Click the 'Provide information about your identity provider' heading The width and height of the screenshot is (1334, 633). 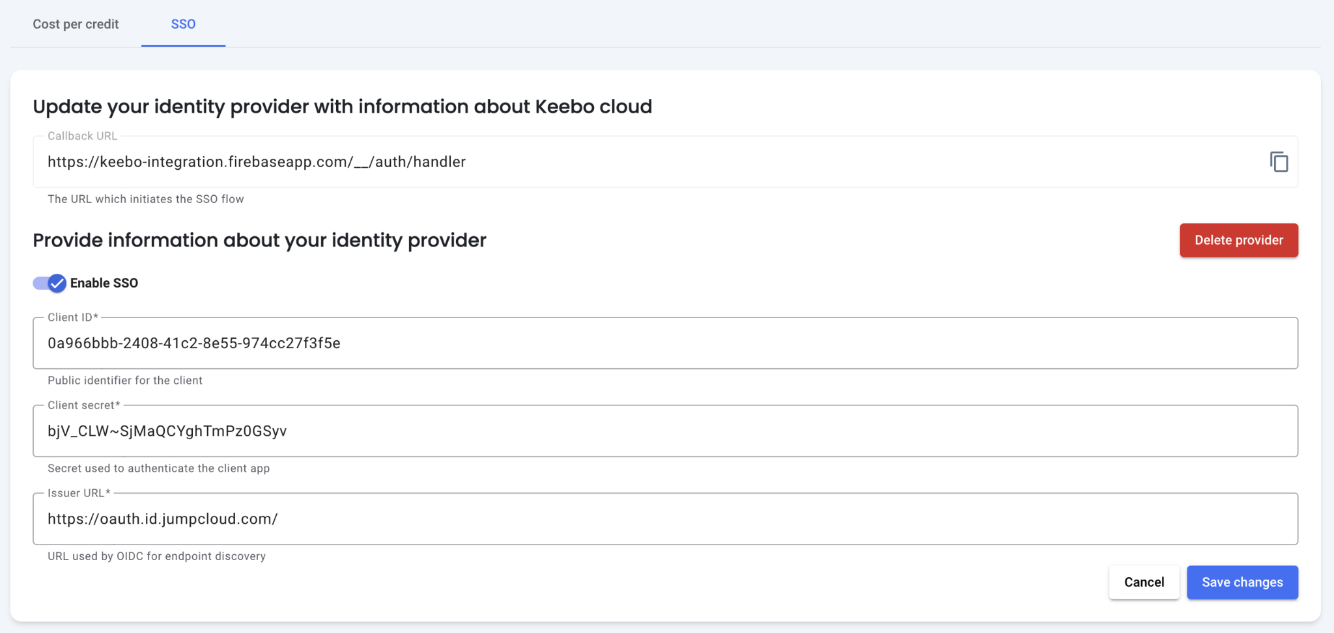[x=259, y=240]
